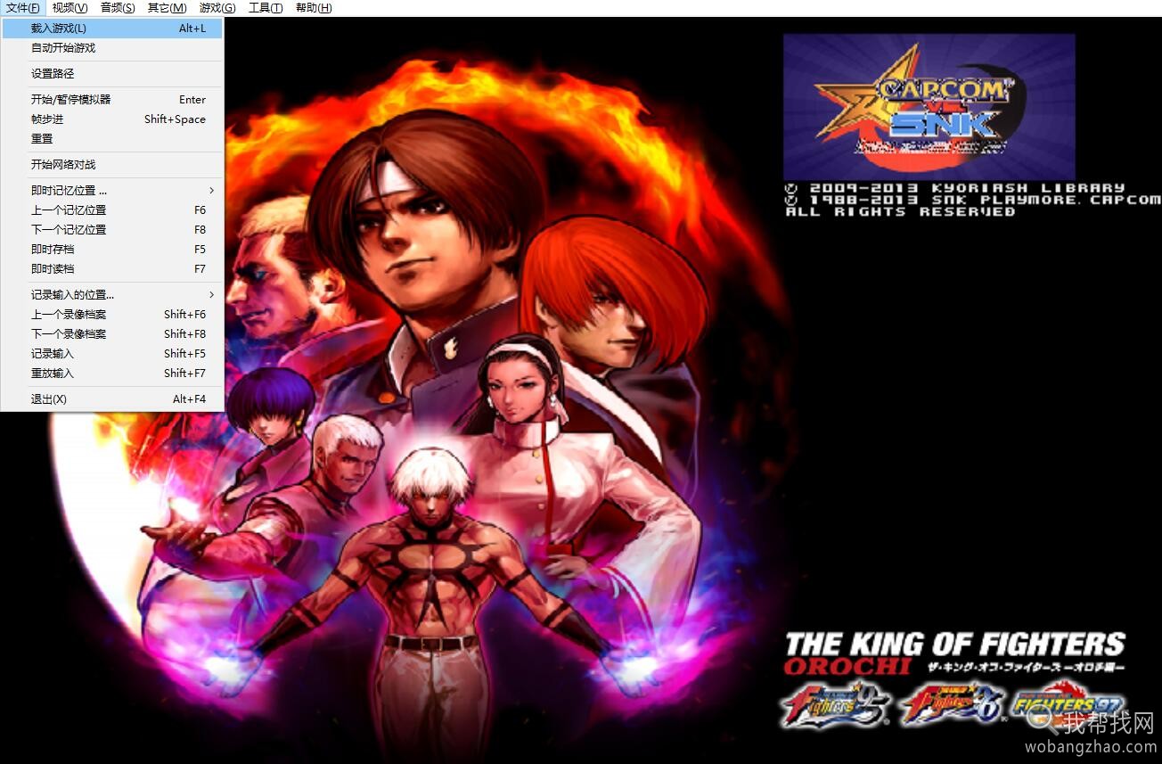Viewport: 1162px width, 764px height.
Task: Open 设置路径 path settings
Action: click(112, 74)
